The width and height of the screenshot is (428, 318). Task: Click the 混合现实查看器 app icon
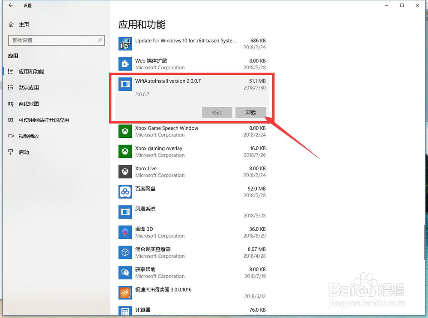click(x=125, y=253)
